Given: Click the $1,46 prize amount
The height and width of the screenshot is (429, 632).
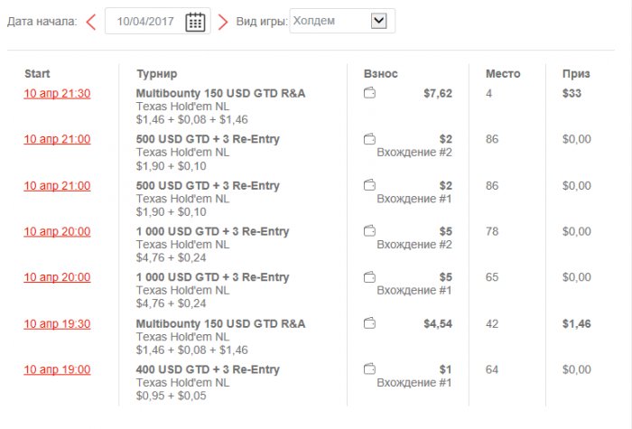Looking at the screenshot, I should (x=576, y=323).
